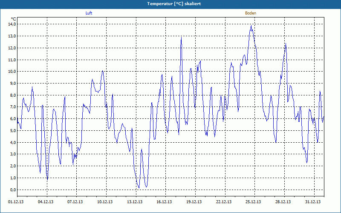Click the 2,0 y-axis value
The height and width of the screenshot is (213, 341).
coord(13,166)
